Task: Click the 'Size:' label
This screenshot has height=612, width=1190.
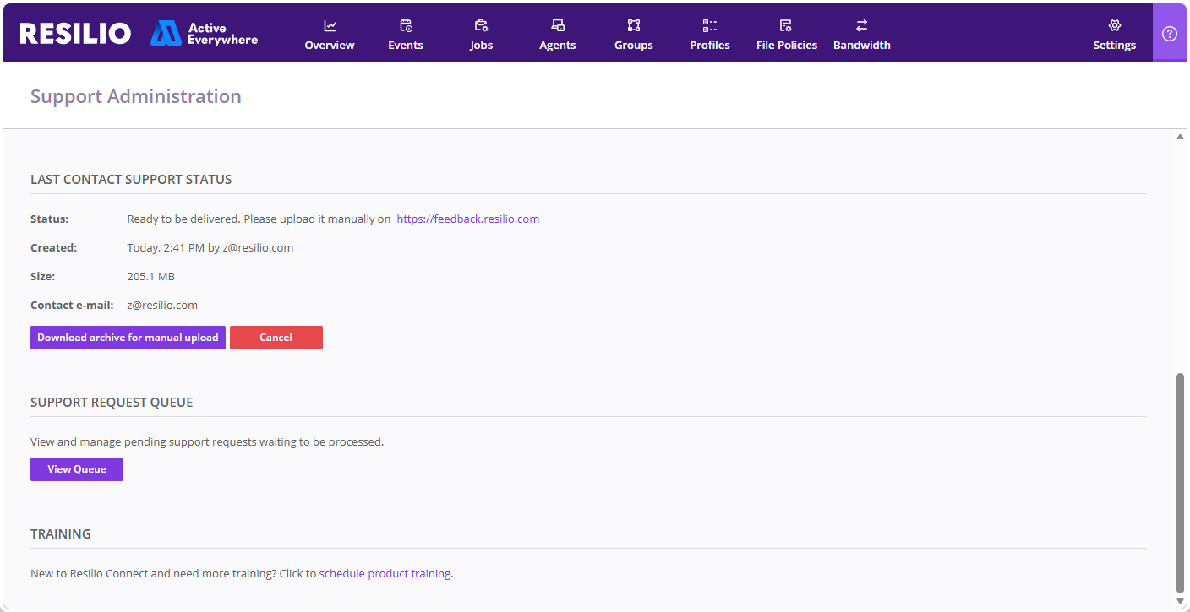Action: (43, 276)
